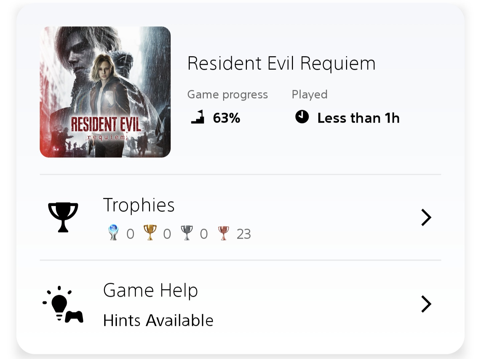The height and width of the screenshot is (359, 481).
Task: Open the Game Help section label
Action: [150, 290]
